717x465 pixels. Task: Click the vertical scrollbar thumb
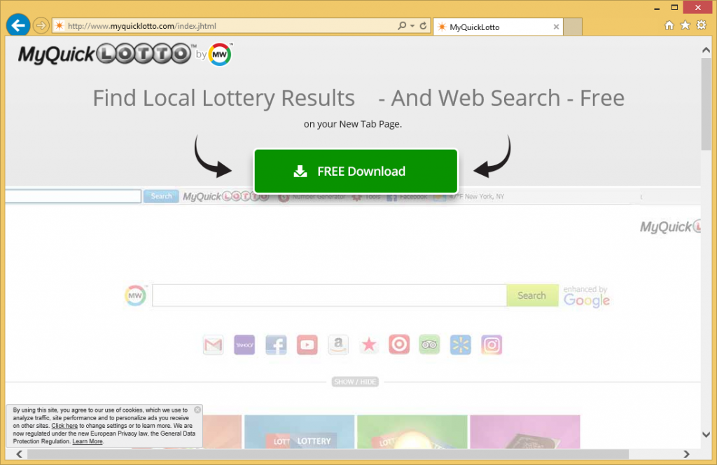click(706, 104)
